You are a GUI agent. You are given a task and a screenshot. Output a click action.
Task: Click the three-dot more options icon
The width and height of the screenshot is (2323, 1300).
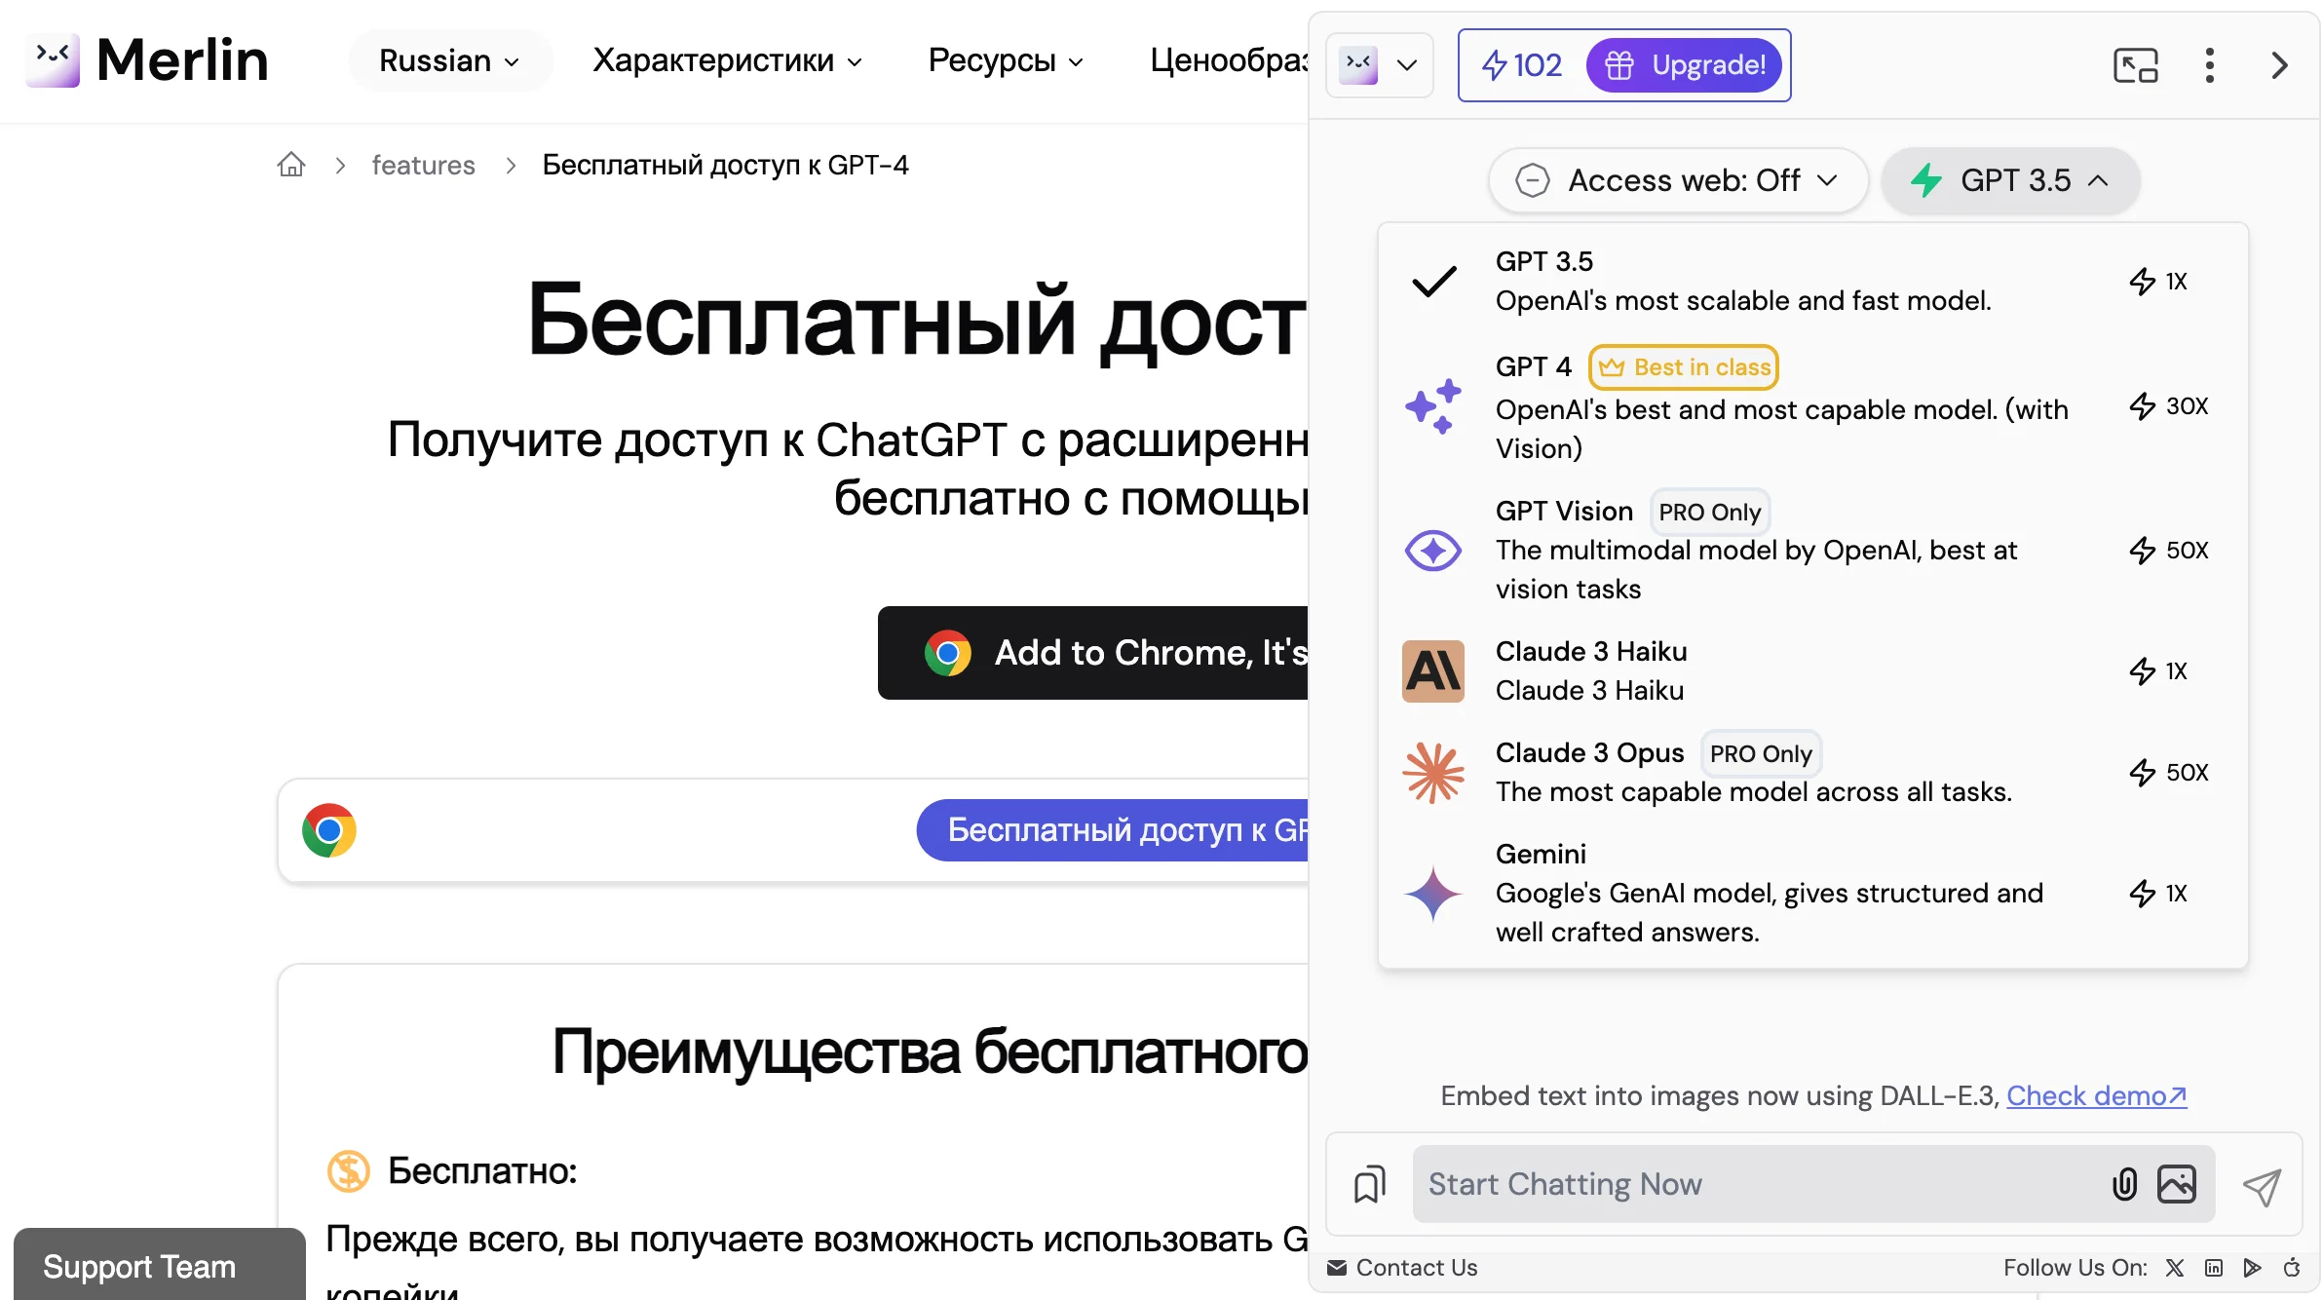pyautogui.click(x=2209, y=65)
